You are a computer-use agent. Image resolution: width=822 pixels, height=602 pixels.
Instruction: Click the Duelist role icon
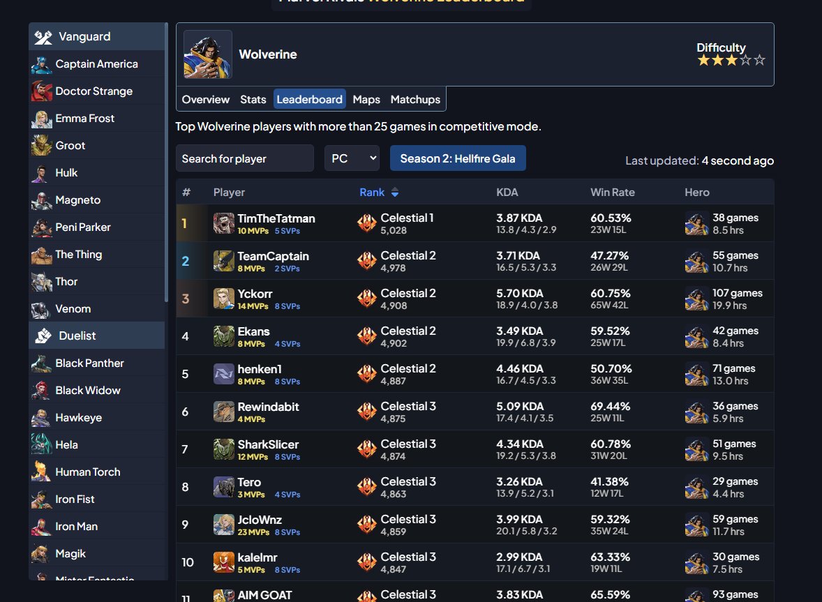43,336
